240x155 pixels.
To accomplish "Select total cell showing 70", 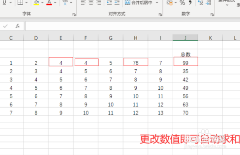I will tap(185, 112).
